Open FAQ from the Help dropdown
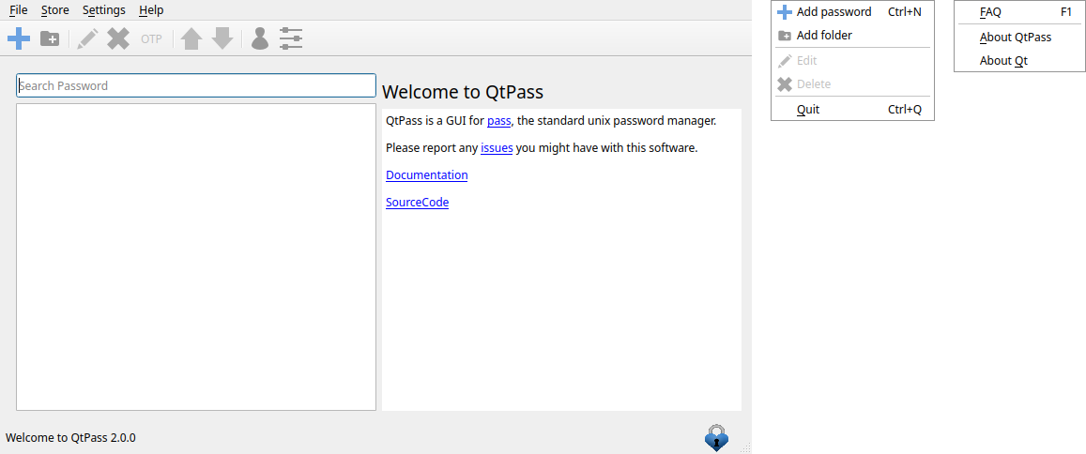The width and height of the screenshot is (1086, 454). pos(1019,12)
